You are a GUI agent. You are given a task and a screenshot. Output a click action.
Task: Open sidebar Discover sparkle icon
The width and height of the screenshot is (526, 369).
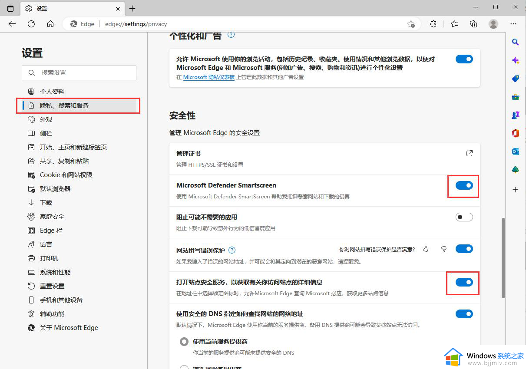(x=515, y=60)
